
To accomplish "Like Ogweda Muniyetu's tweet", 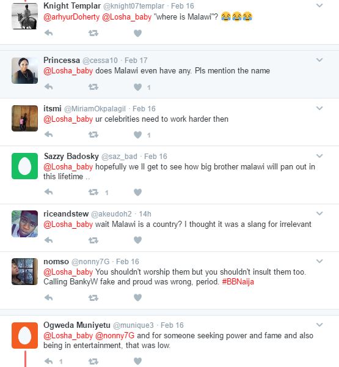I will tap(137, 361).
